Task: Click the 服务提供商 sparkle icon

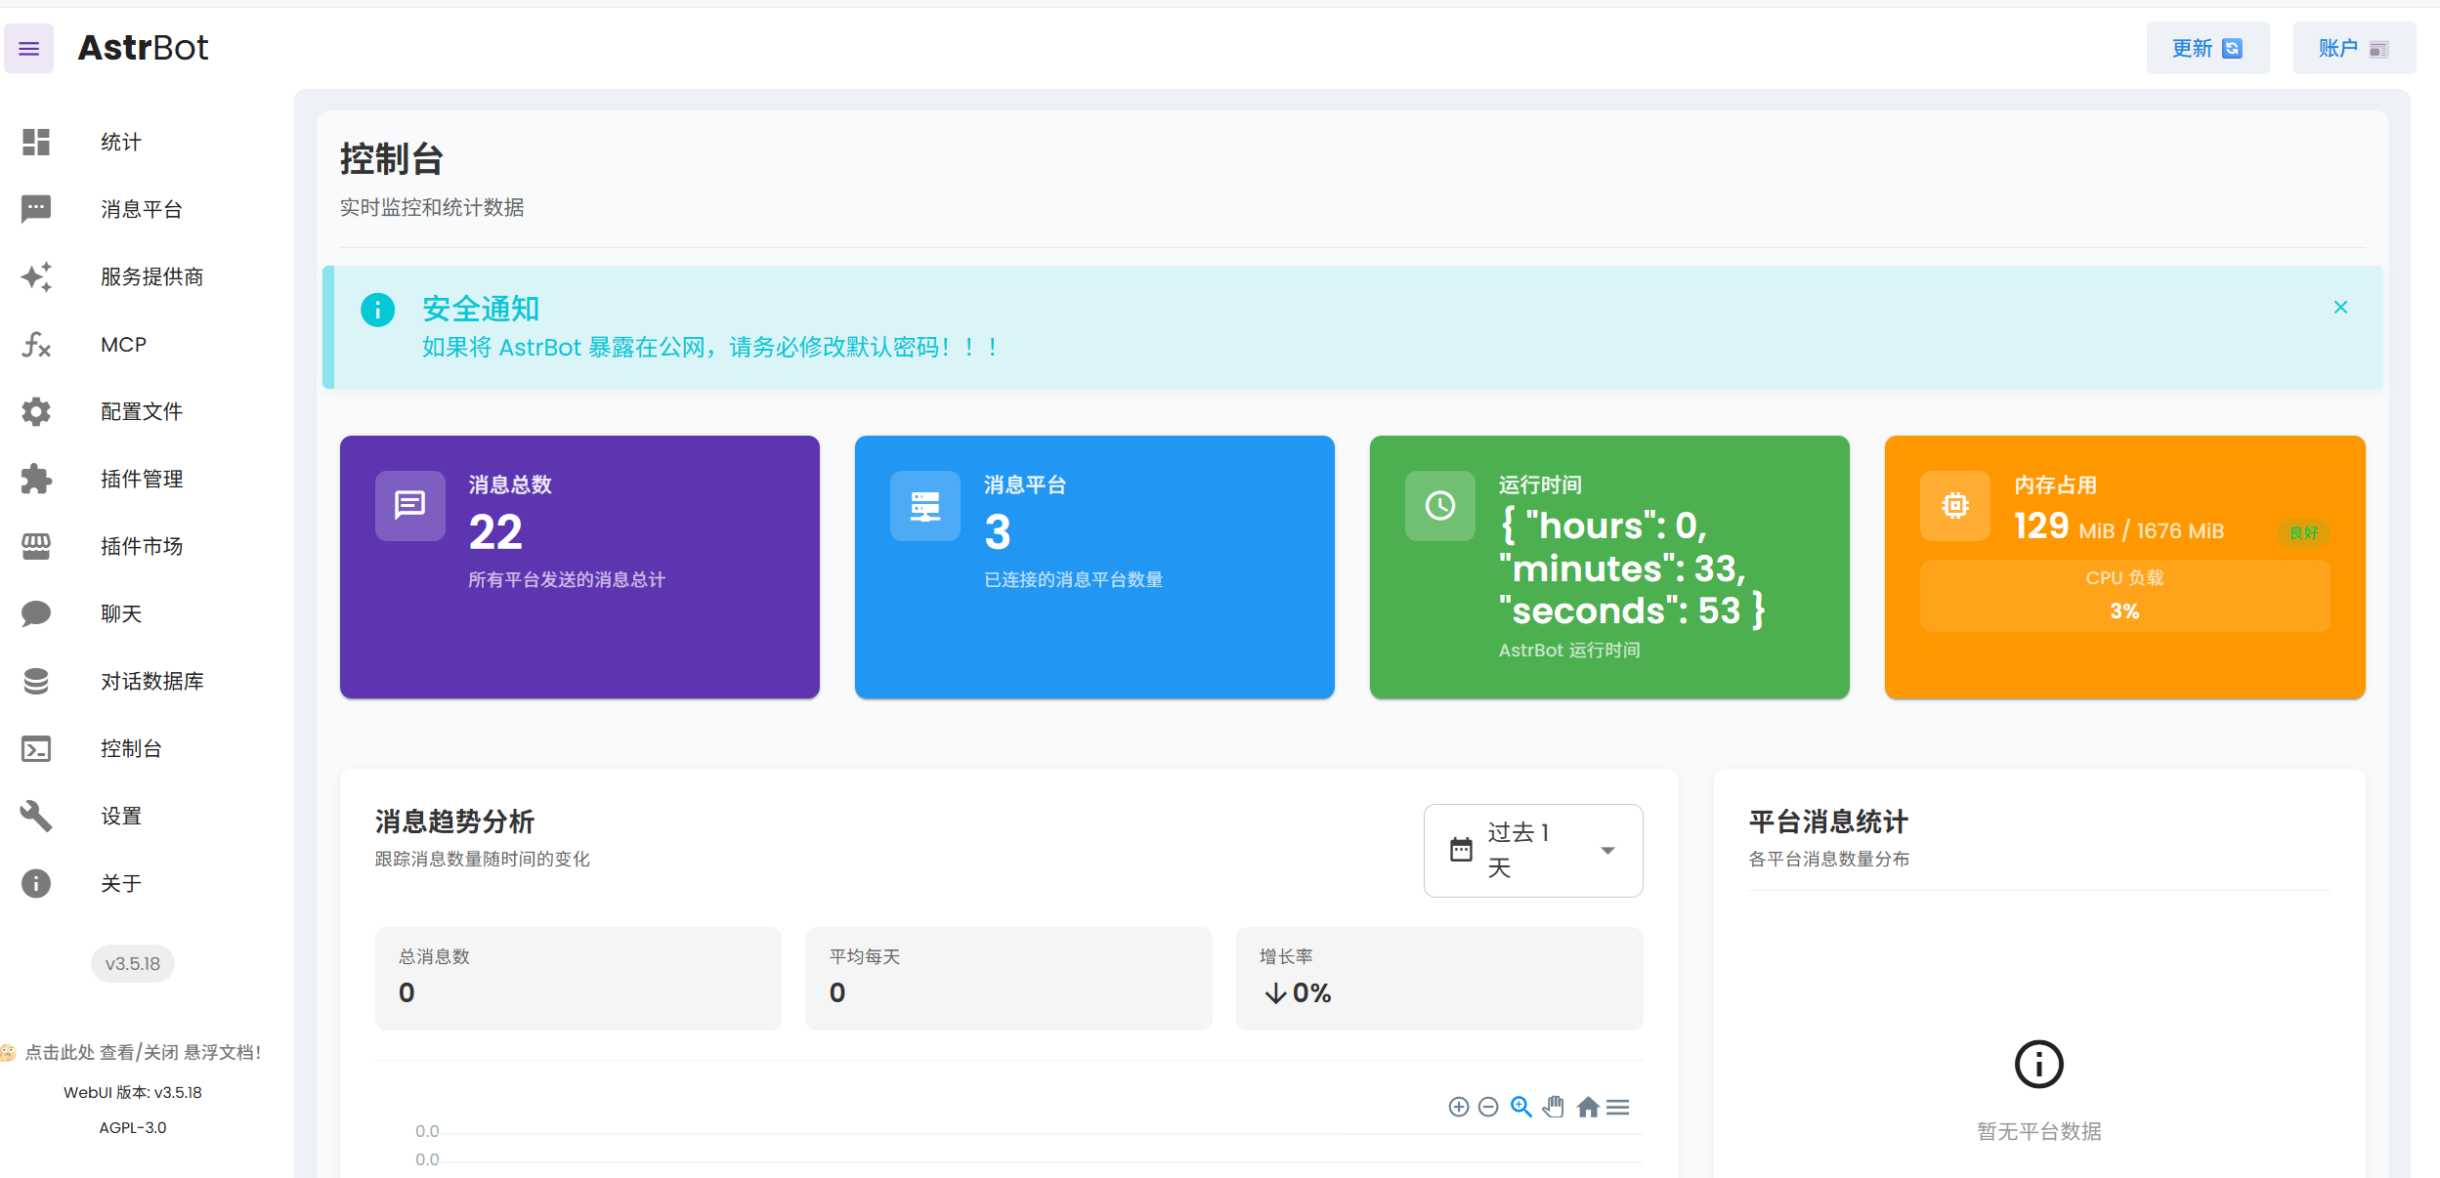Action: coord(36,276)
